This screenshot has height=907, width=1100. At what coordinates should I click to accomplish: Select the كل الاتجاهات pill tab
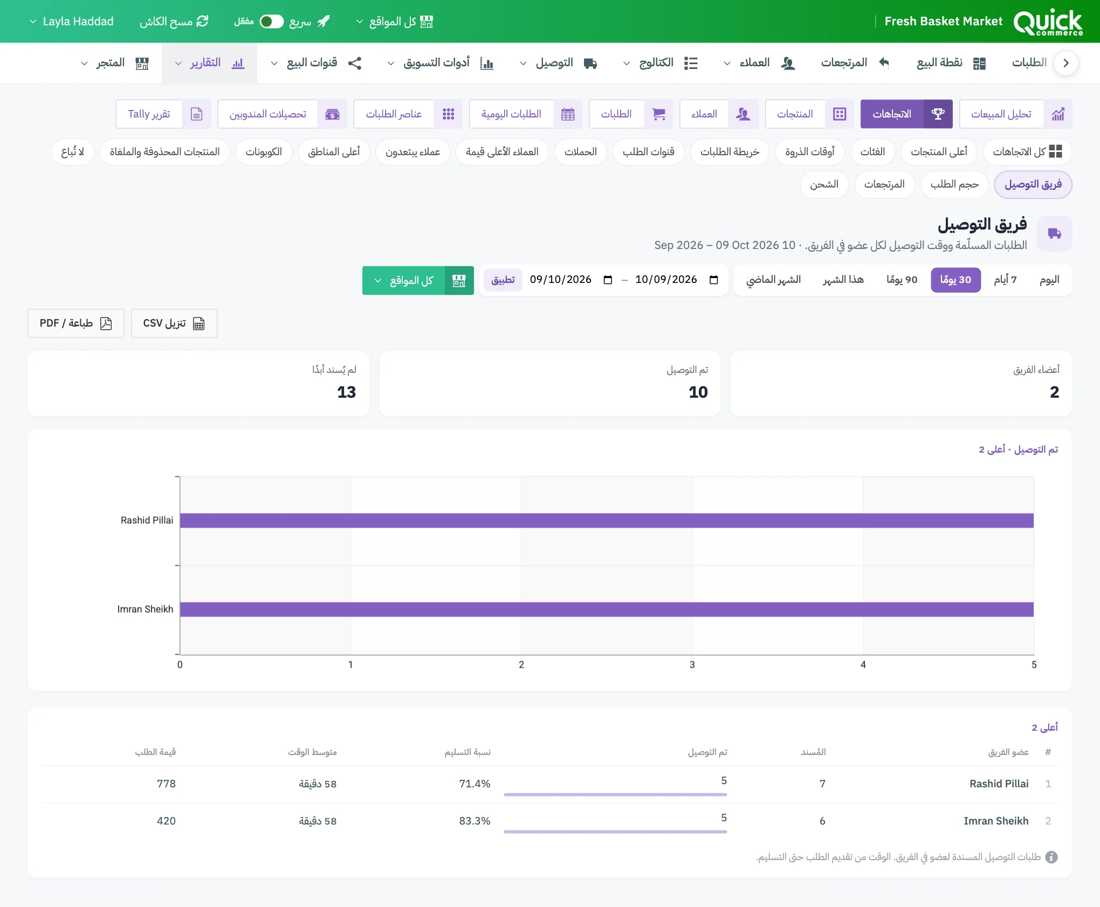[1027, 152]
